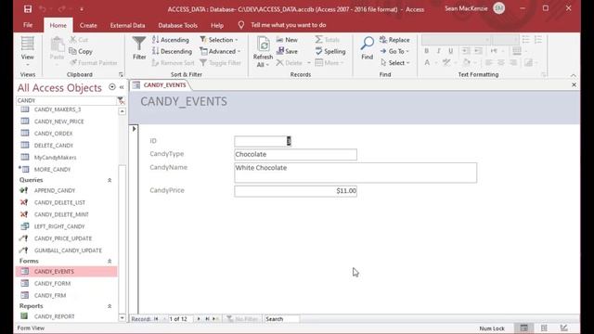Click the CandyName field
This screenshot has height=334, width=594.
click(x=355, y=173)
